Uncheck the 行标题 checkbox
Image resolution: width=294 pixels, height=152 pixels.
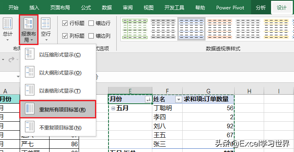(x=65, y=23)
